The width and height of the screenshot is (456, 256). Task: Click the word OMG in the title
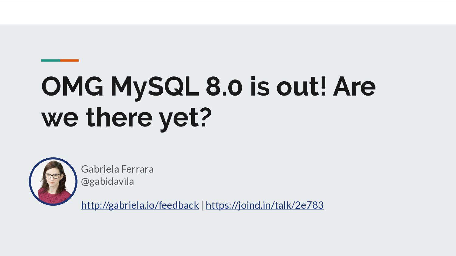[72, 86]
